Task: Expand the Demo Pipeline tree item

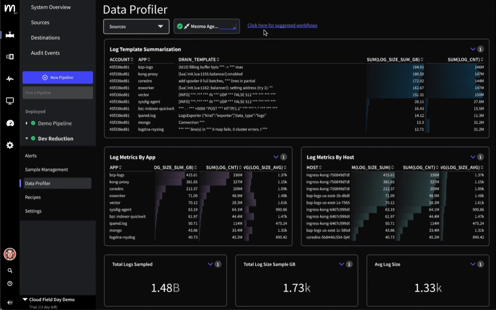Action: click(x=26, y=123)
